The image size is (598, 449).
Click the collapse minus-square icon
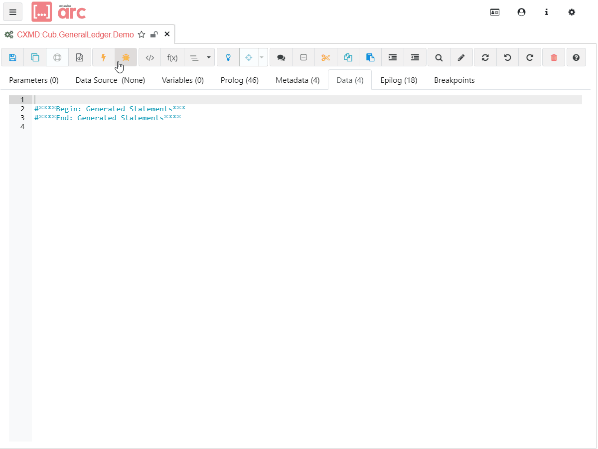tap(303, 57)
